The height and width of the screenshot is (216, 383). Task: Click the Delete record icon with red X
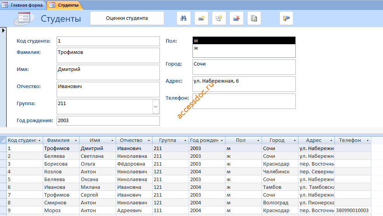[236, 18]
